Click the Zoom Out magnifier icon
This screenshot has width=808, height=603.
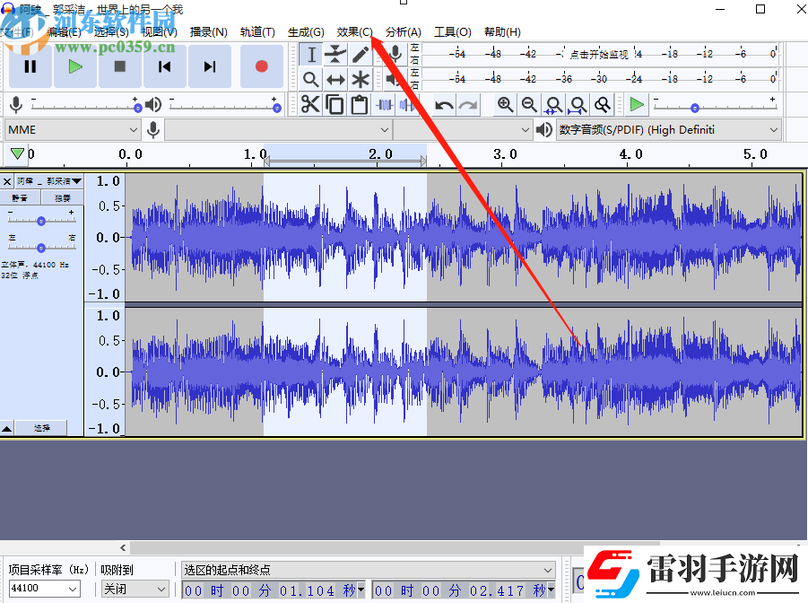pyautogui.click(x=529, y=105)
